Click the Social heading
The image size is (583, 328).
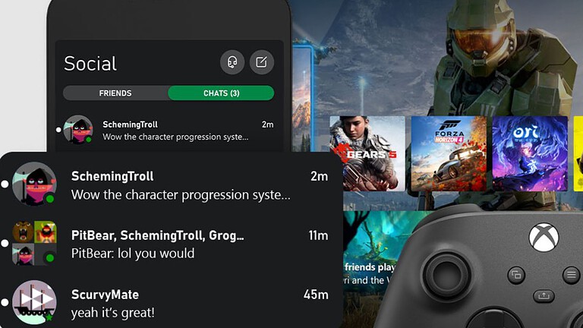coord(90,64)
